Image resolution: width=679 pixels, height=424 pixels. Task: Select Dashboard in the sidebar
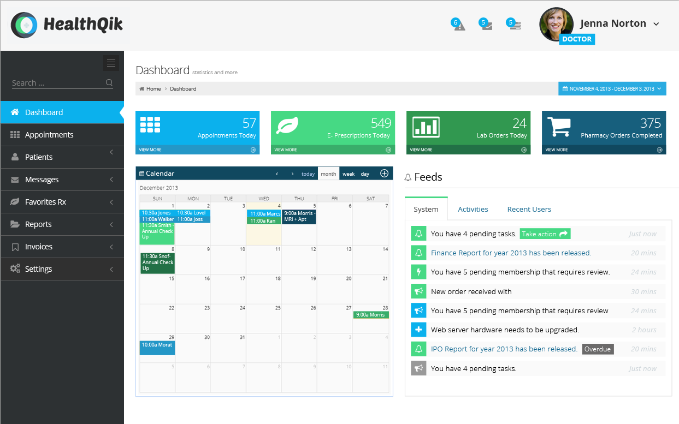click(62, 112)
